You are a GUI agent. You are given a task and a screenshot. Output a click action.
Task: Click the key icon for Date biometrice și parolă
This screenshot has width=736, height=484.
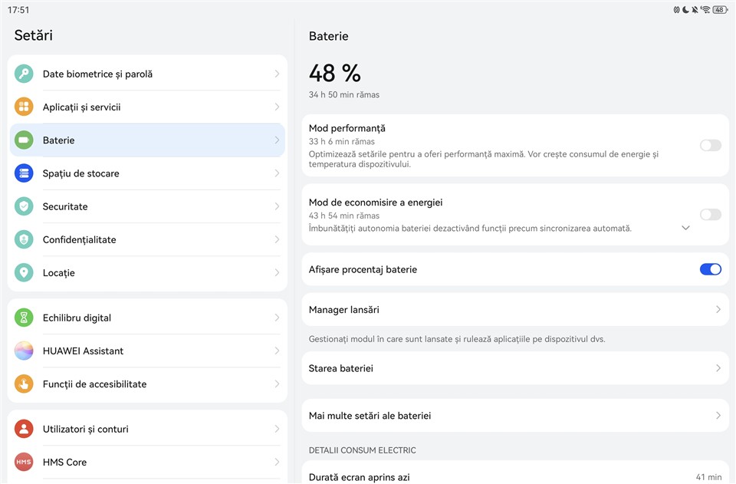pos(24,74)
